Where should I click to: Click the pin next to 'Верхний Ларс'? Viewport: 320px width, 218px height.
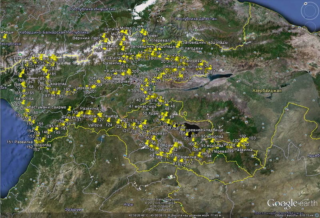104,36
